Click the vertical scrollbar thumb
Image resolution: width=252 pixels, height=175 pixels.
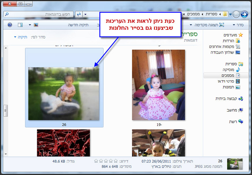(6, 111)
